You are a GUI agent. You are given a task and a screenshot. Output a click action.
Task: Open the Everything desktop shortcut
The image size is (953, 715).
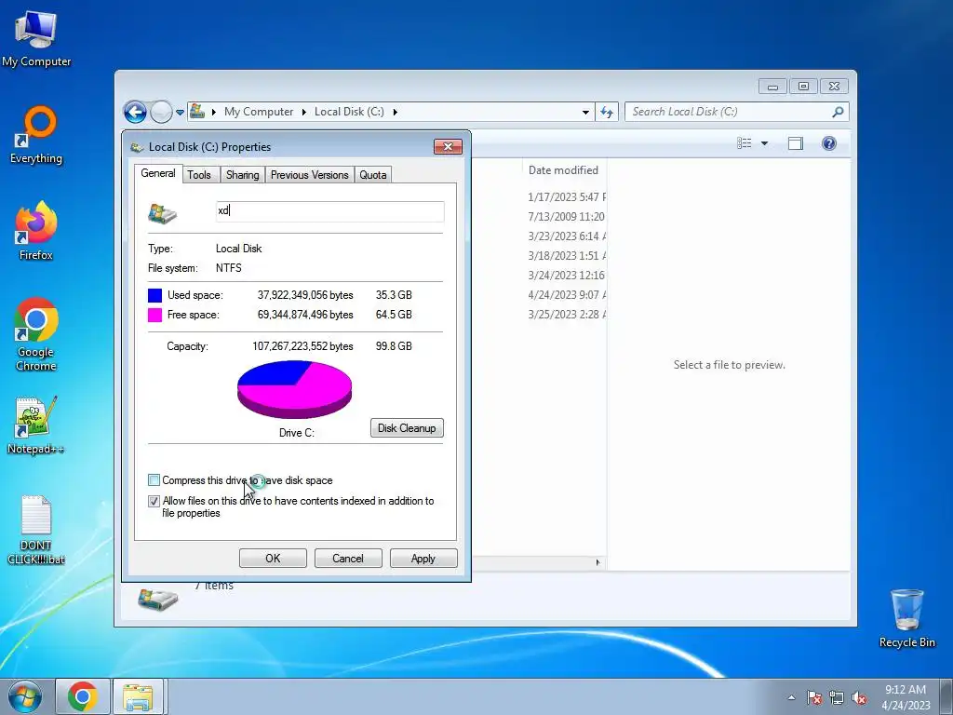tap(36, 135)
